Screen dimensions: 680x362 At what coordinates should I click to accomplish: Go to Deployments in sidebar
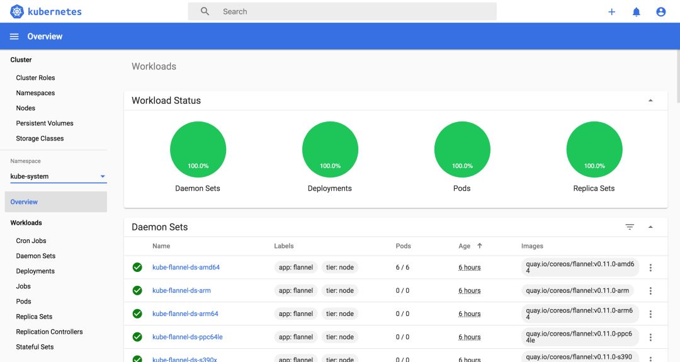coord(35,271)
